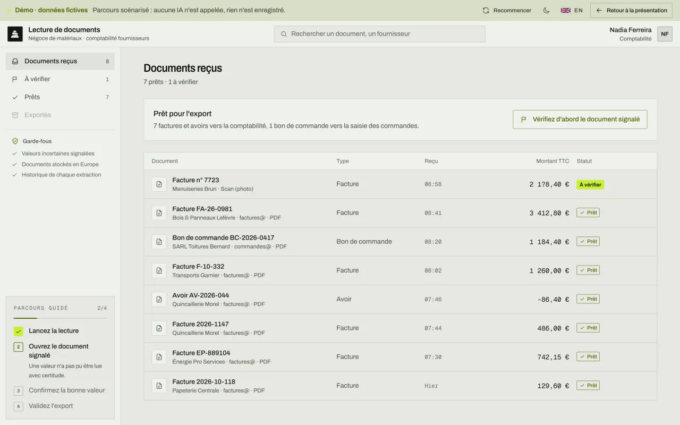The height and width of the screenshot is (425, 680).
Task: Click the Parcours guidé progress bar
Action: point(60,318)
